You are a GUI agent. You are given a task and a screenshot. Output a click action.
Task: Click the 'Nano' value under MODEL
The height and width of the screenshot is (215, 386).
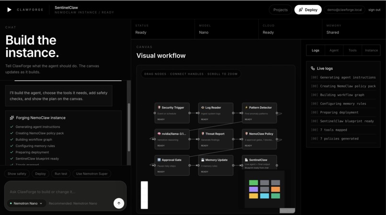204,32
